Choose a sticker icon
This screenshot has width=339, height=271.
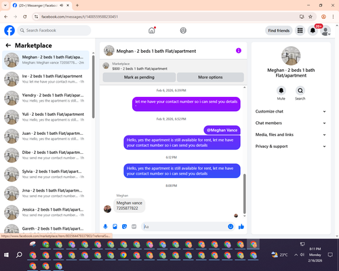(x=124, y=226)
